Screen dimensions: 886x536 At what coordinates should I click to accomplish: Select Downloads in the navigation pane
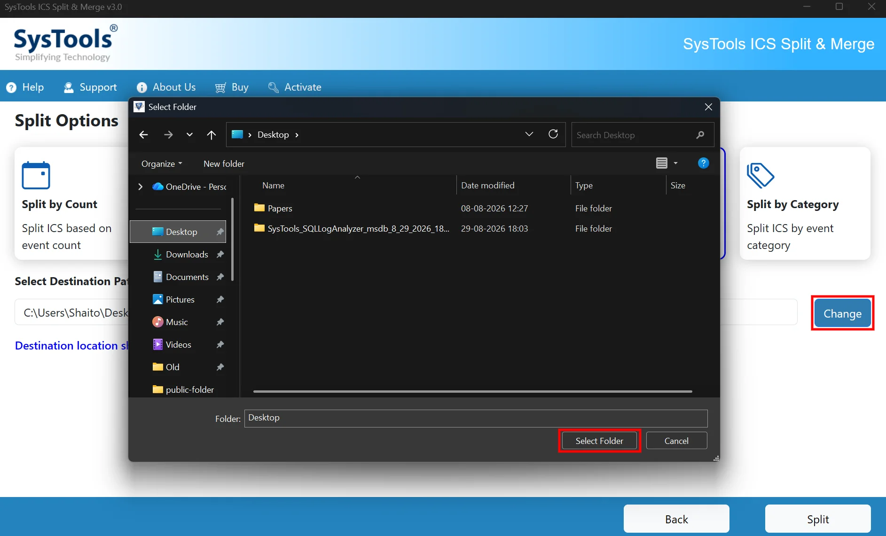[x=178, y=254]
